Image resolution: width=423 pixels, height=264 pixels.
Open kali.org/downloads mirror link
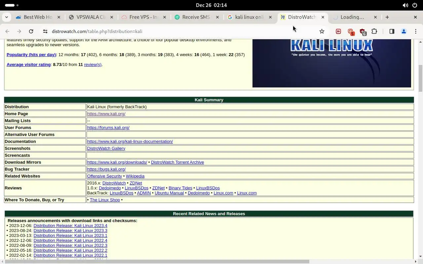pos(117,162)
